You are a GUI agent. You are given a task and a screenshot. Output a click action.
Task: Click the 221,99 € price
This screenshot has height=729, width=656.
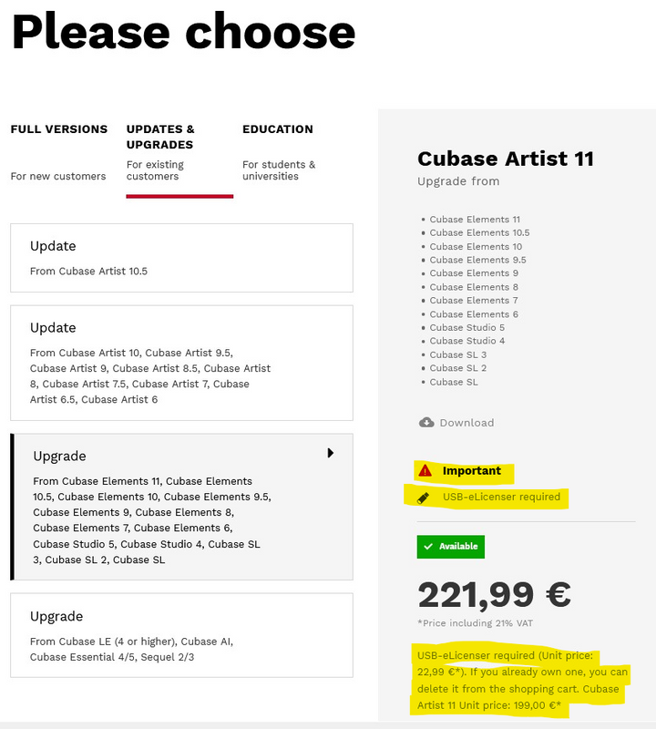[494, 594]
